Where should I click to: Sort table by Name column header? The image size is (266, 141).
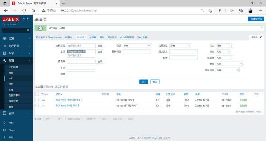[x=59, y=94]
